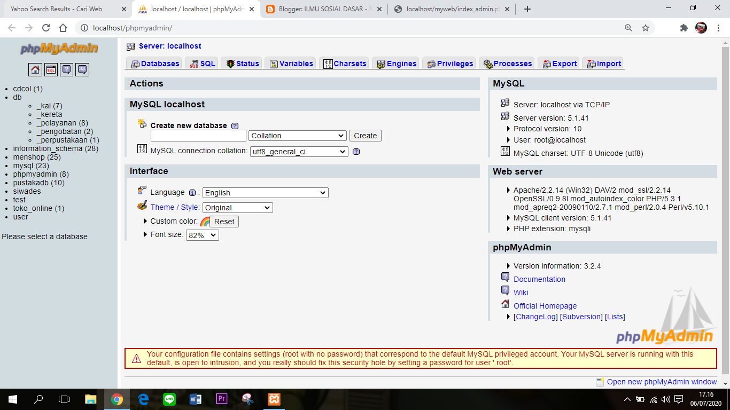Open Snipping Tool from the taskbar
This screenshot has height=410, width=730.
248,399
